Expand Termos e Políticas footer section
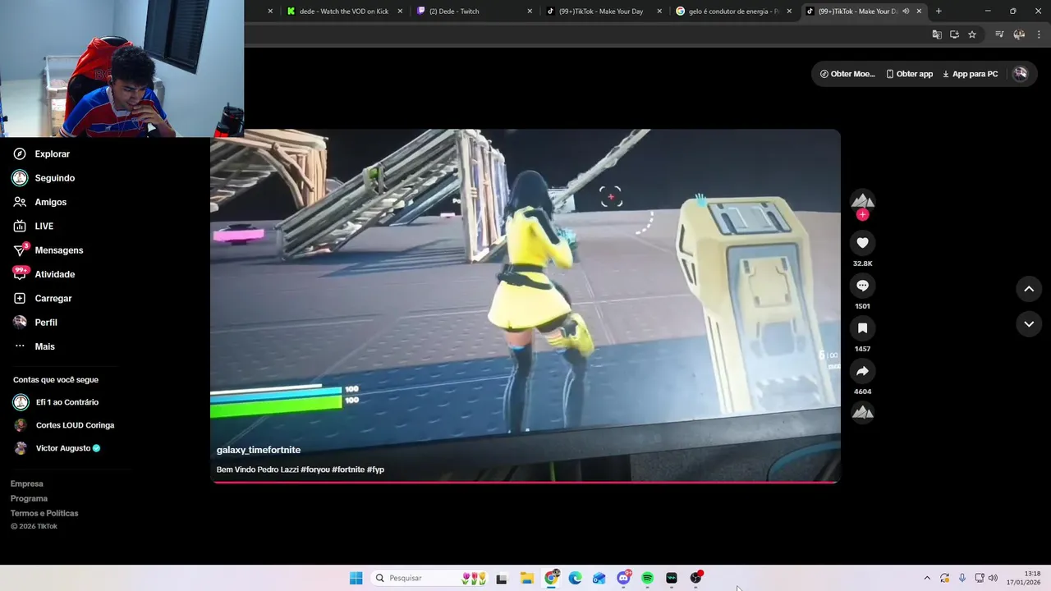1051x591 pixels. click(44, 513)
